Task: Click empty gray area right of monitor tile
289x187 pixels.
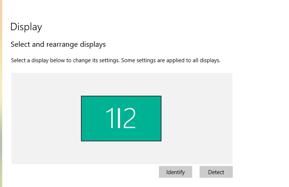Action: [x=197, y=119]
